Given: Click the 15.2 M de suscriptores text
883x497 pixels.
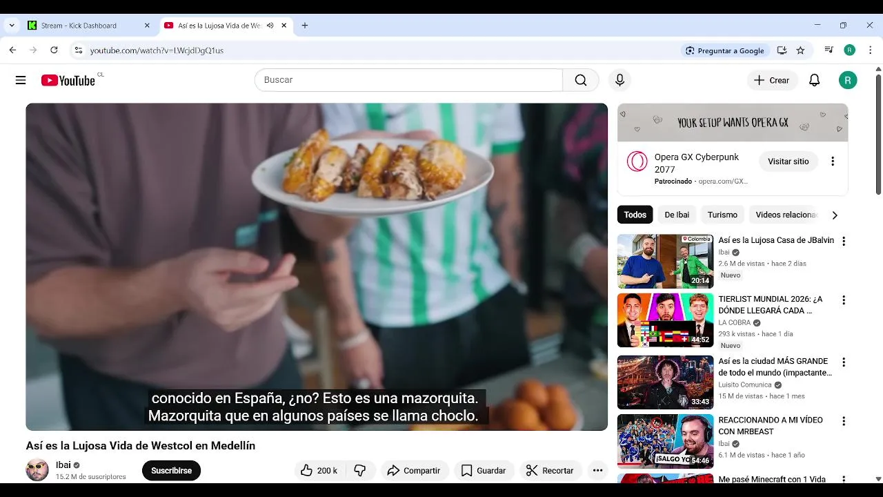Looking at the screenshot, I should (x=91, y=477).
